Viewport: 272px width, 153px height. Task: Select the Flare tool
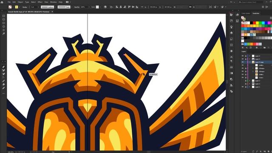coord(4,34)
